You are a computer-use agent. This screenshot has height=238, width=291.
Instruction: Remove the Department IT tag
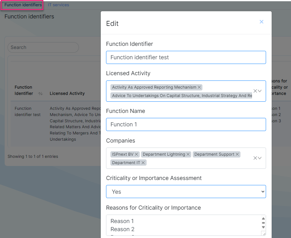coord(143,163)
